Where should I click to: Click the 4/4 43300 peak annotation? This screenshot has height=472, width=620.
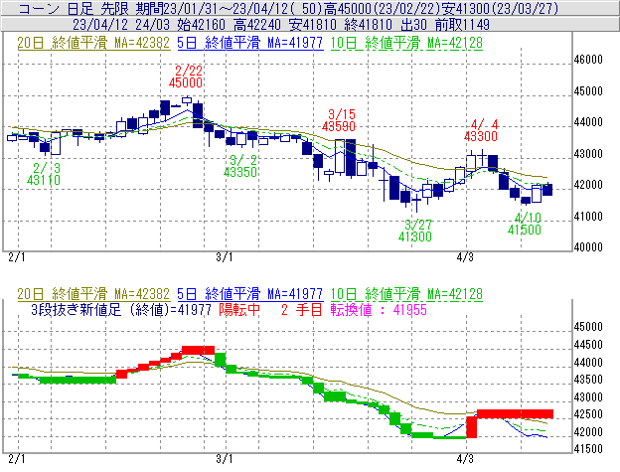point(481,130)
